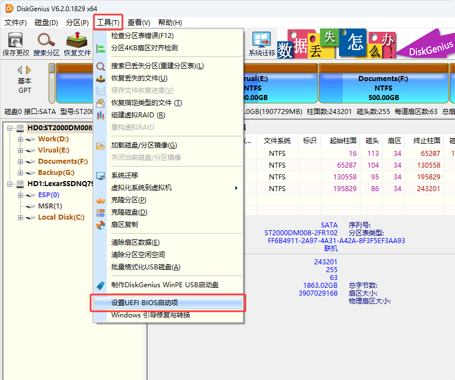This screenshot has width=455, height=380.
Task: Click total sectors value 3907029168
Action: point(318,293)
